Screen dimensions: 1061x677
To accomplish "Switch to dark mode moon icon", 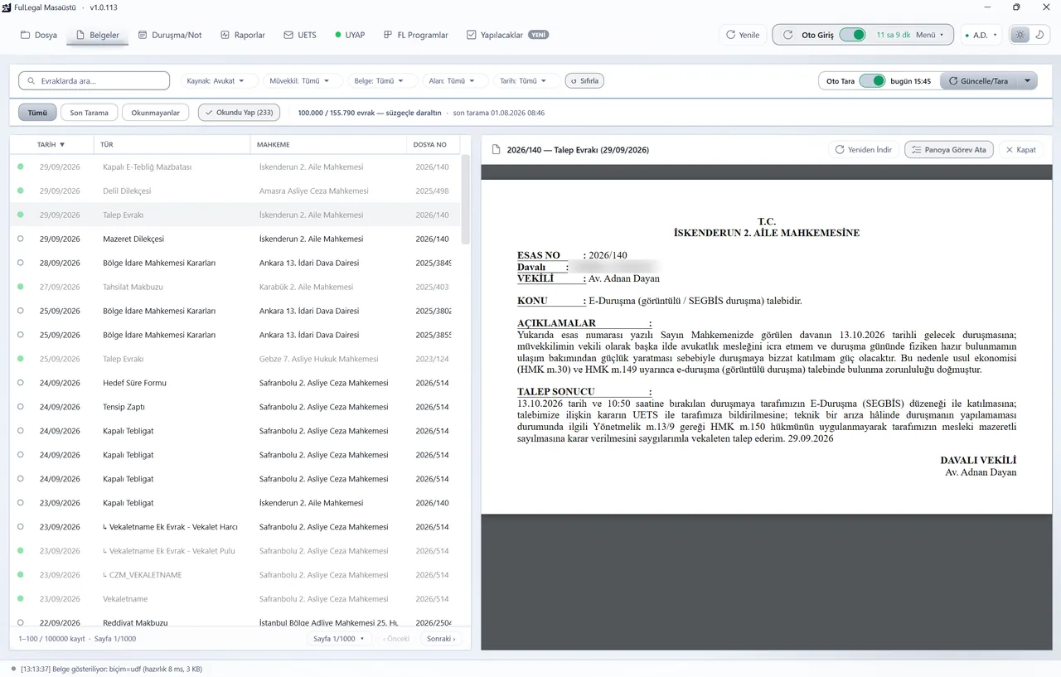I will click(x=1039, y=35).
